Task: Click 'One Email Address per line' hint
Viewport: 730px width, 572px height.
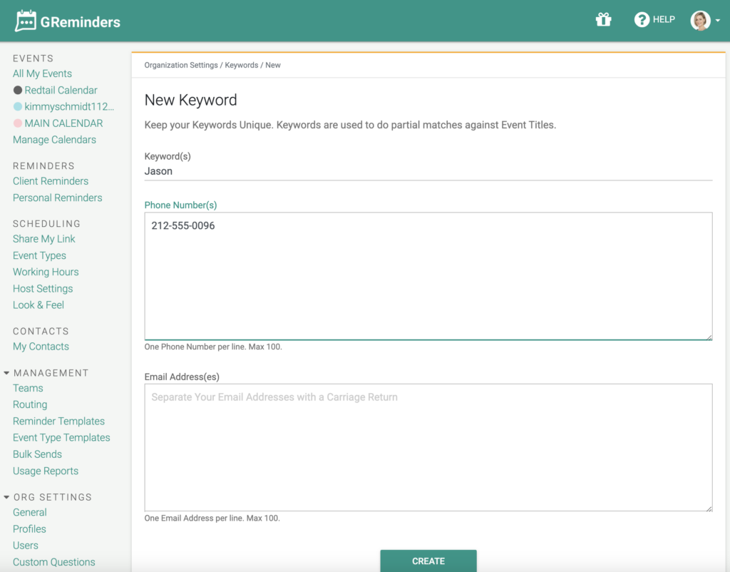Action: (212, 518)
